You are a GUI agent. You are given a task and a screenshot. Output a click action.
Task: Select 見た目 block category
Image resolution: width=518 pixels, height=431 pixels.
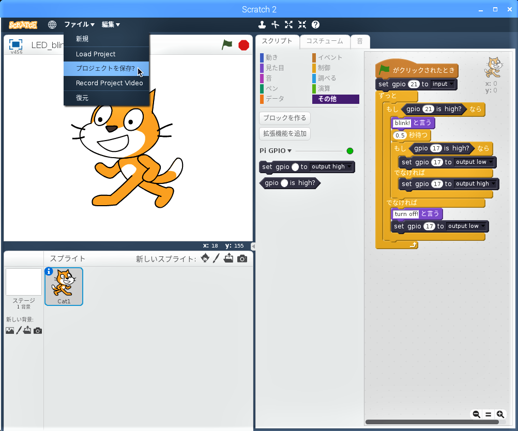pyautogui.click(x=283, y=68)
